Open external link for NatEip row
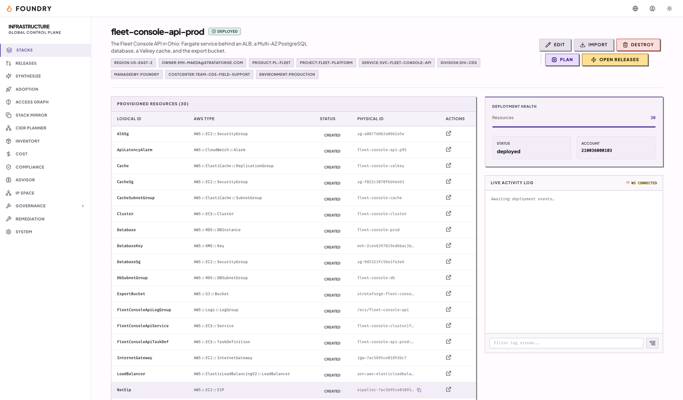Image resolution: width=683 pixels, height=400 pixels. pyautogui.click(x=449, y=390)
